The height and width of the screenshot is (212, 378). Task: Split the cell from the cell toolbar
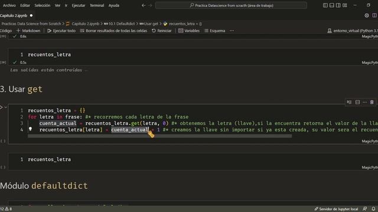(357, 102)
